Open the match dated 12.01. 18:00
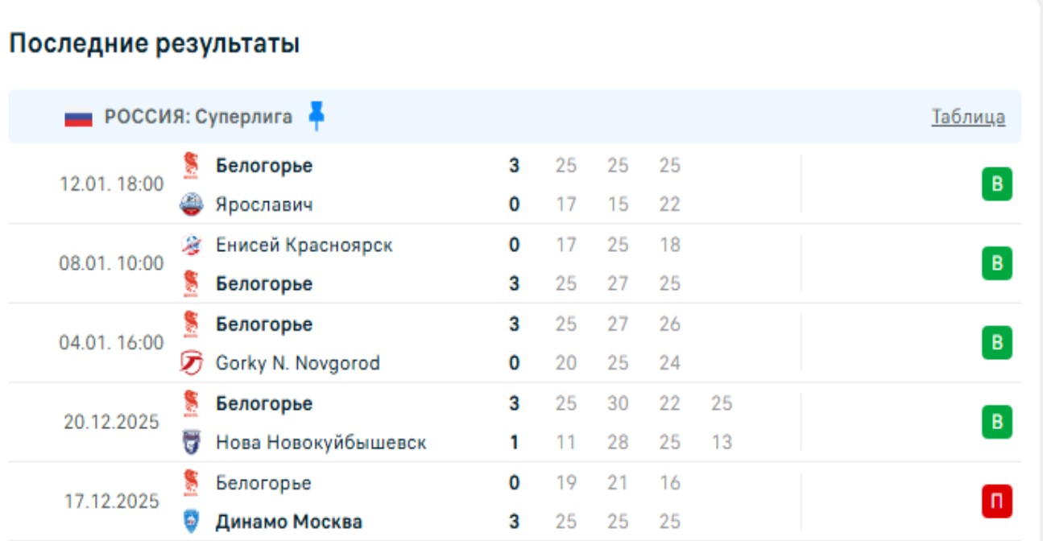This screenshot has height=541, width=1043. (x=111, y=184)
